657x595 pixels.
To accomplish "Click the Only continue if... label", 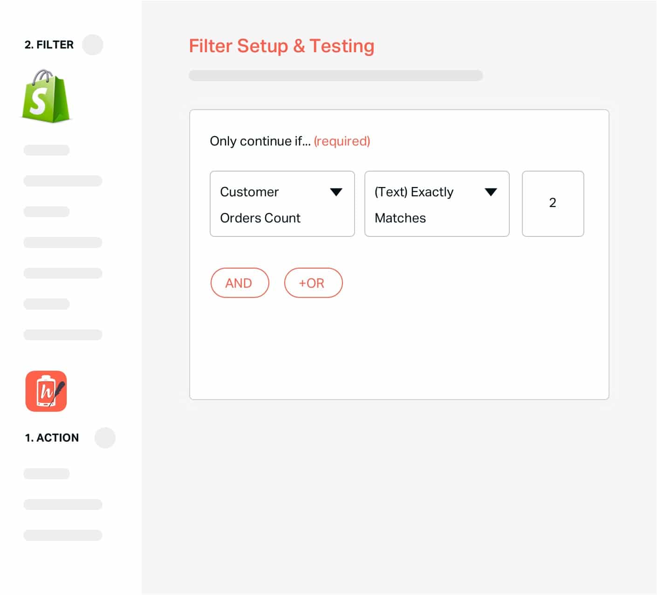I will click(260, 141).
